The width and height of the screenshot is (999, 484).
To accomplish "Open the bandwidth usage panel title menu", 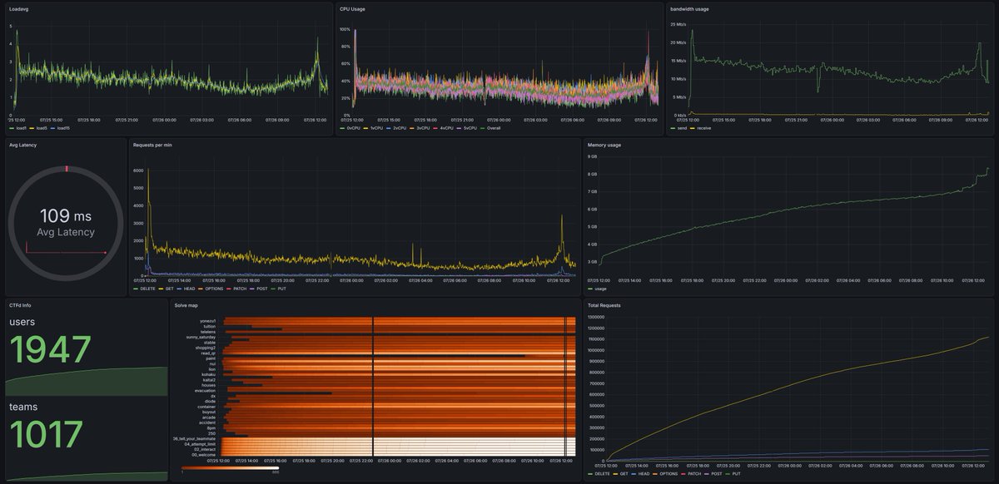I will 690,8.
